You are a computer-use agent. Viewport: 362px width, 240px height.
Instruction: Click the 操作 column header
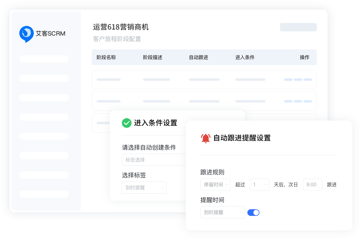304,57
